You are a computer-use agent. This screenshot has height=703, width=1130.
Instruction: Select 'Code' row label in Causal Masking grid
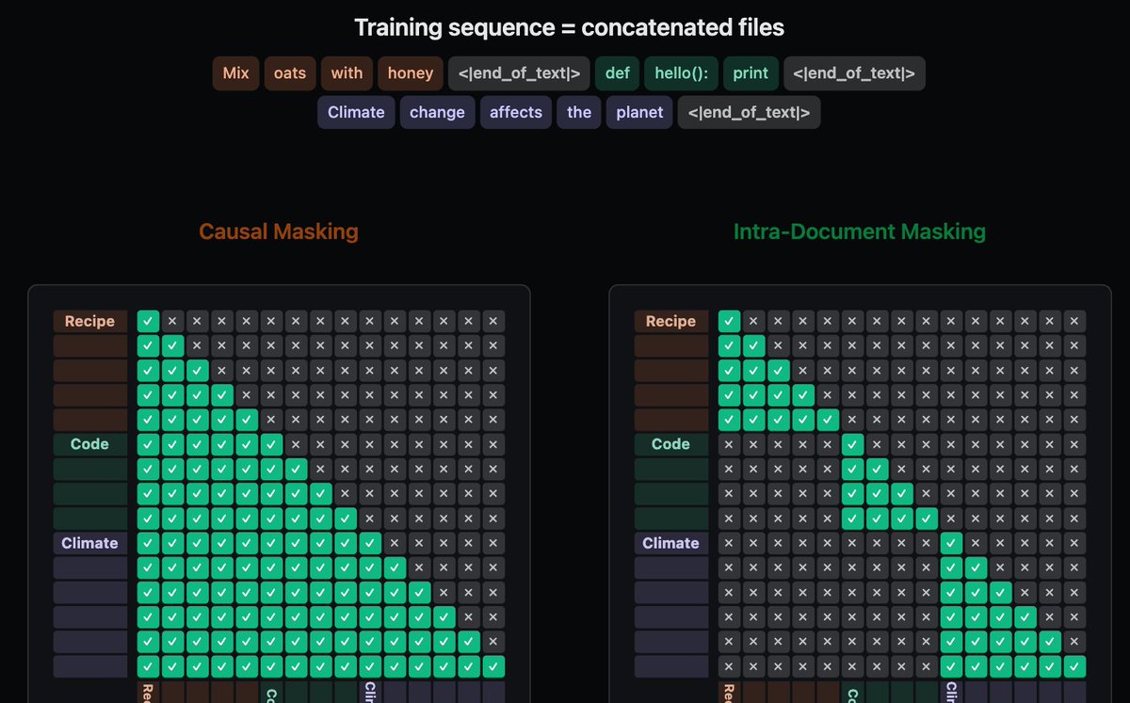[89, 444]
